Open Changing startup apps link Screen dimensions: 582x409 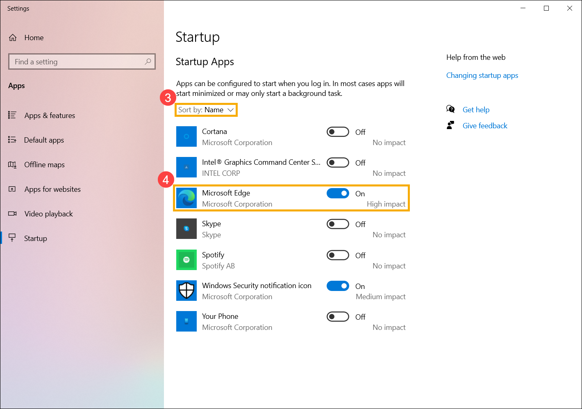tap(482, 75)
